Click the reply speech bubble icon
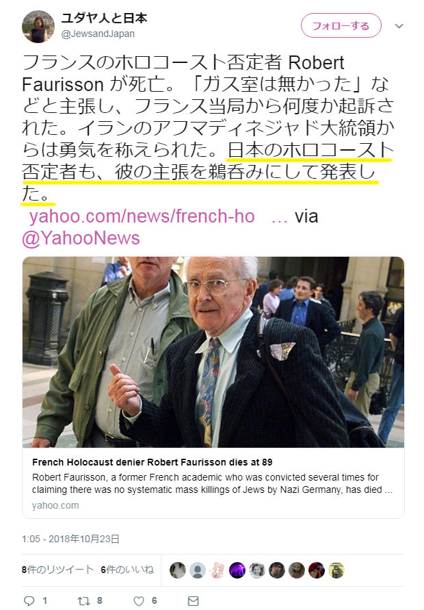The image size is (424, 610). (x=29, y=600)
